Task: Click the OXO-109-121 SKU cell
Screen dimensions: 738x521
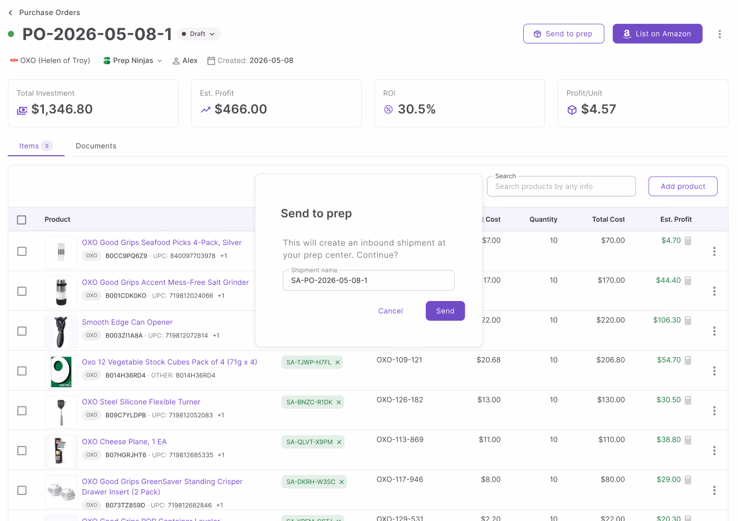Action: coord(399,360)
